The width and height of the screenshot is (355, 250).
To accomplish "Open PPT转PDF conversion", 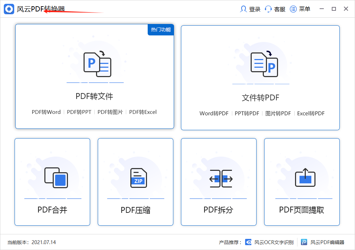I will tap(247, 113).
